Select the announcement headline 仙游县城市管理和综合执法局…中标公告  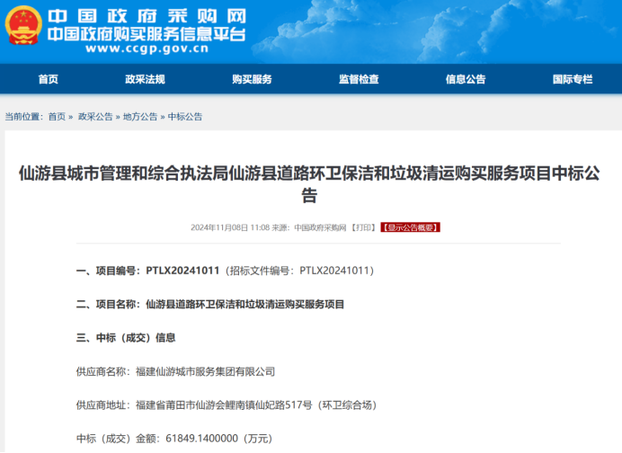(309, 184)
